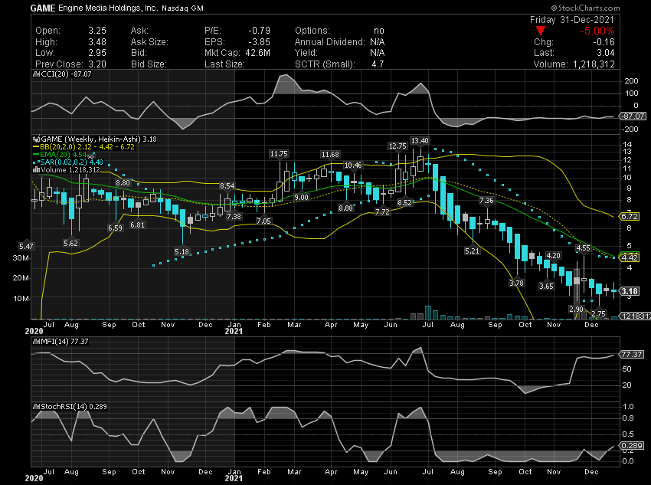
Task: Click the 4.55 high price label
Action: click(583, 248)
